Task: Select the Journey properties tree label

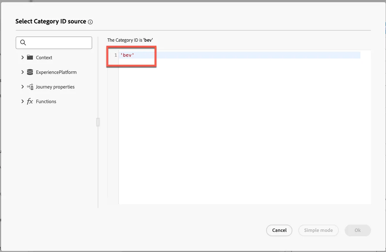Action: (x=55, y=87)
